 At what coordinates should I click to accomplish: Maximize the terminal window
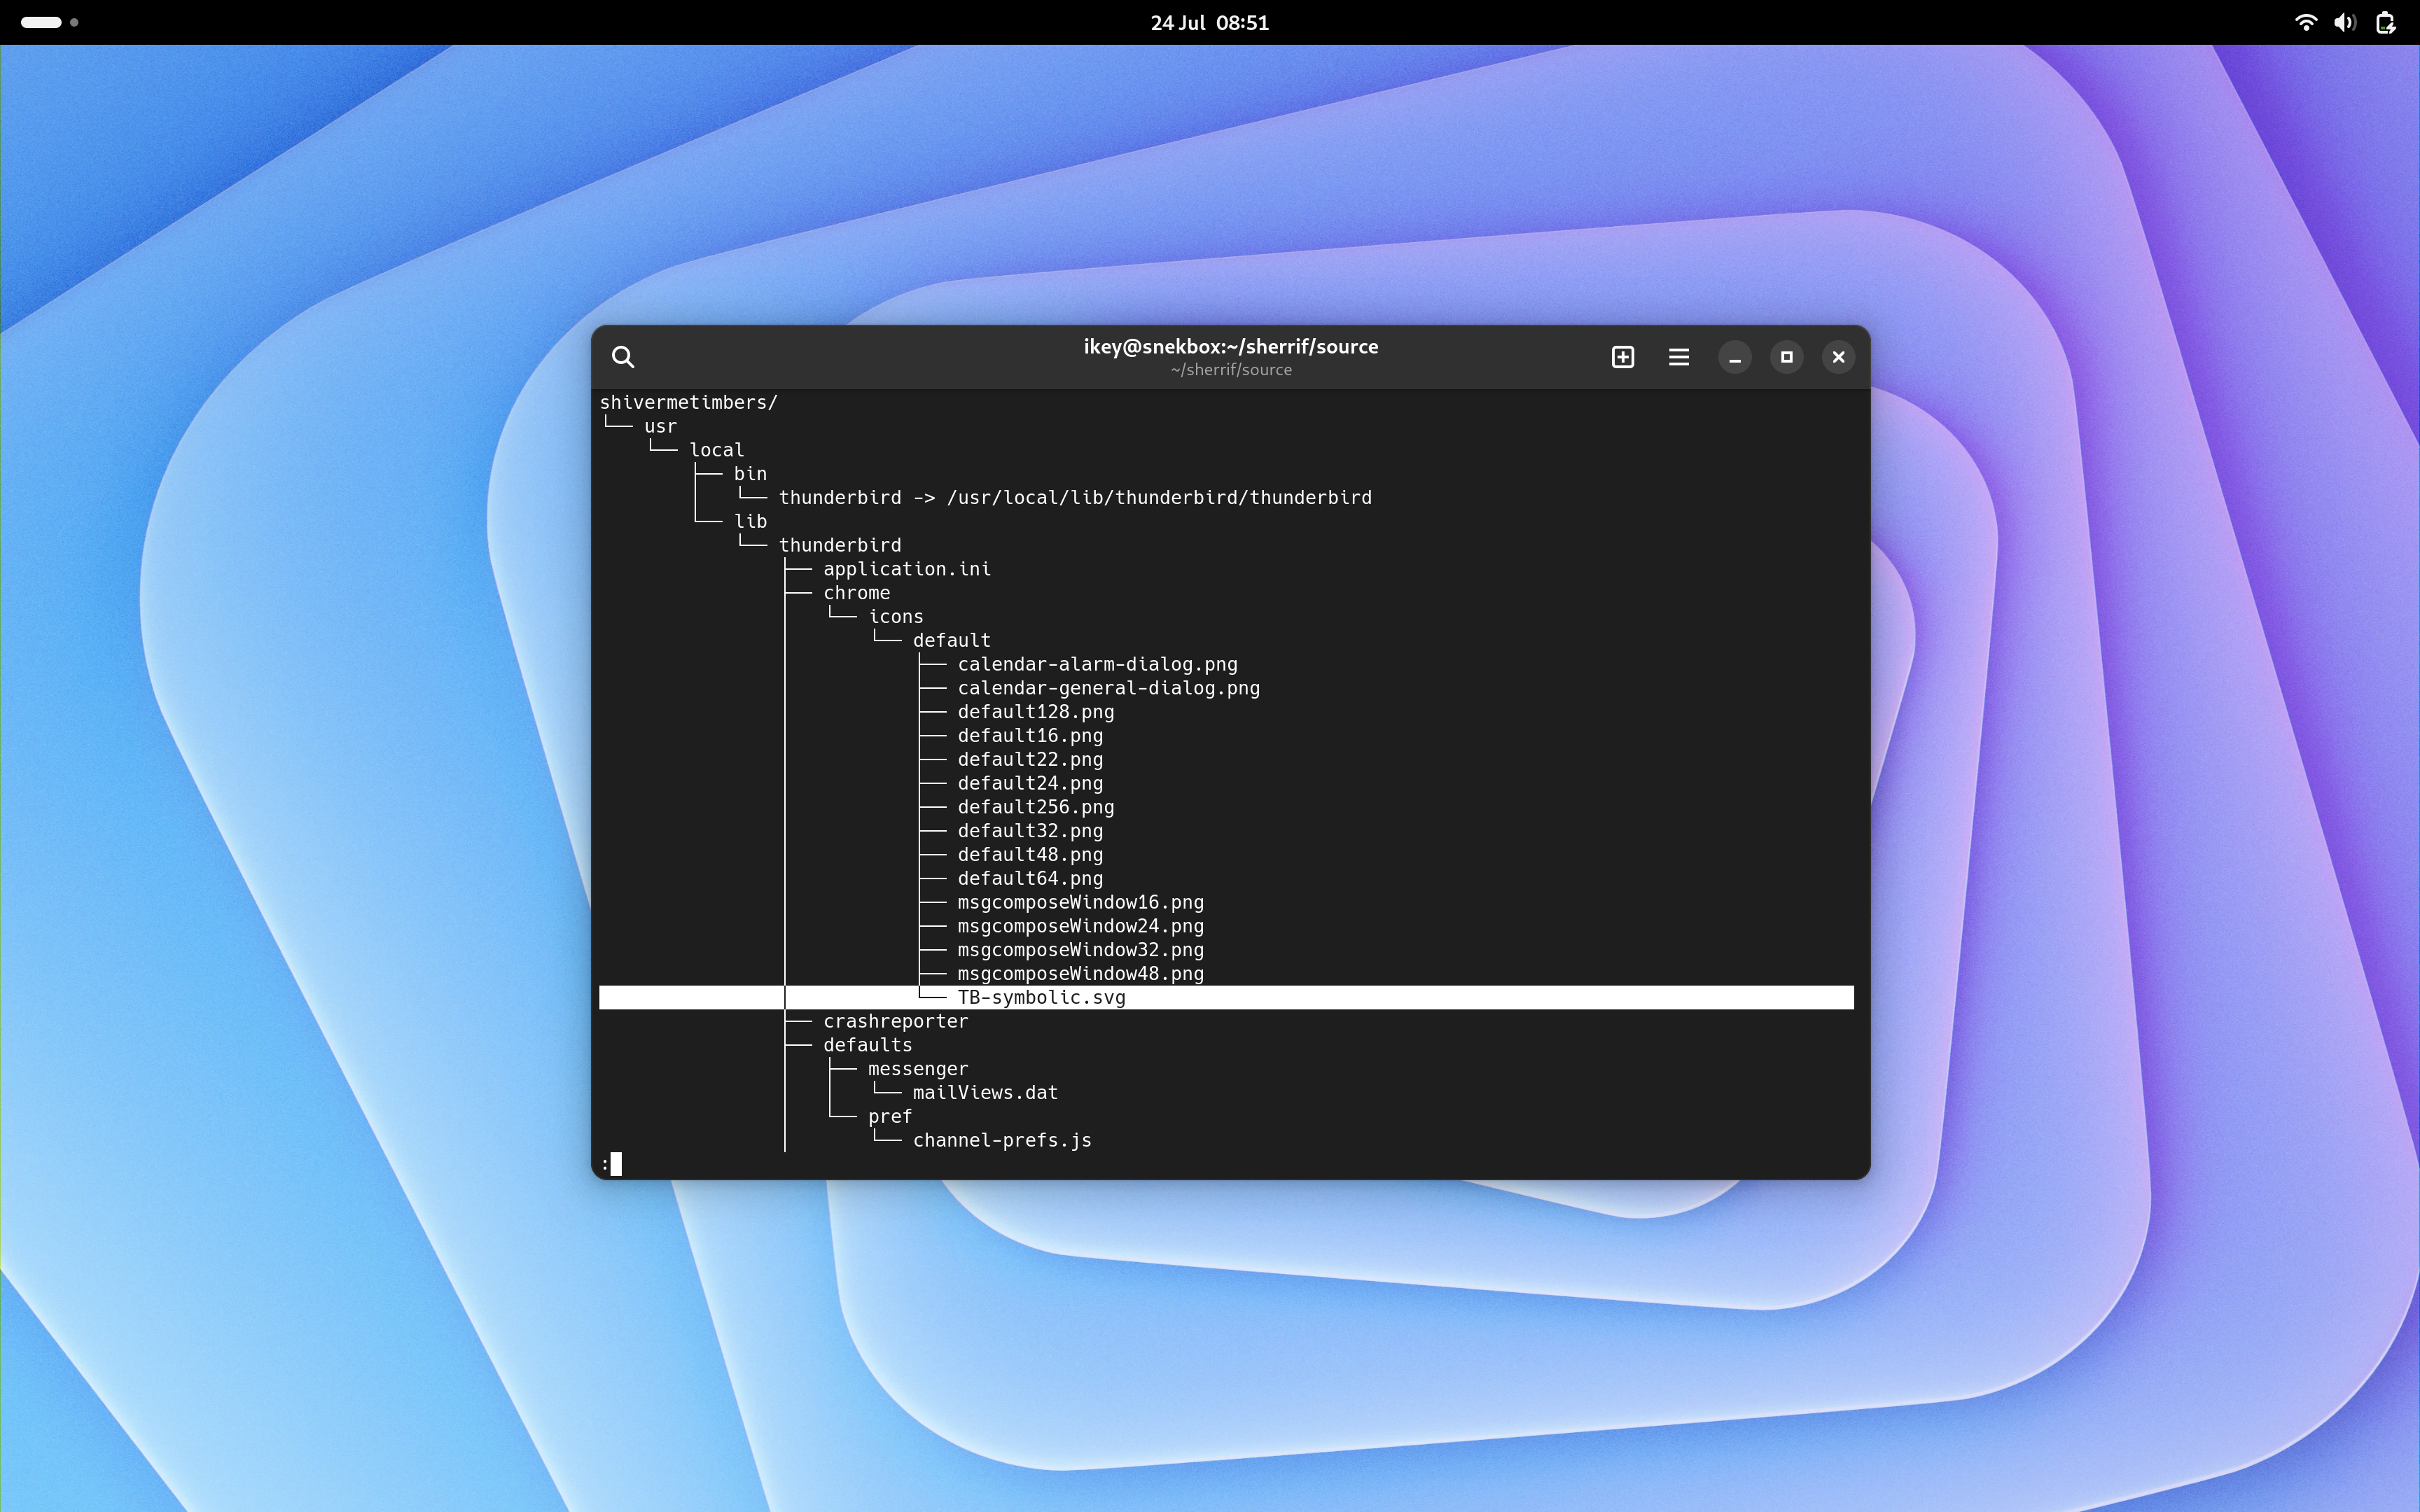click(x=1787, y=357)
